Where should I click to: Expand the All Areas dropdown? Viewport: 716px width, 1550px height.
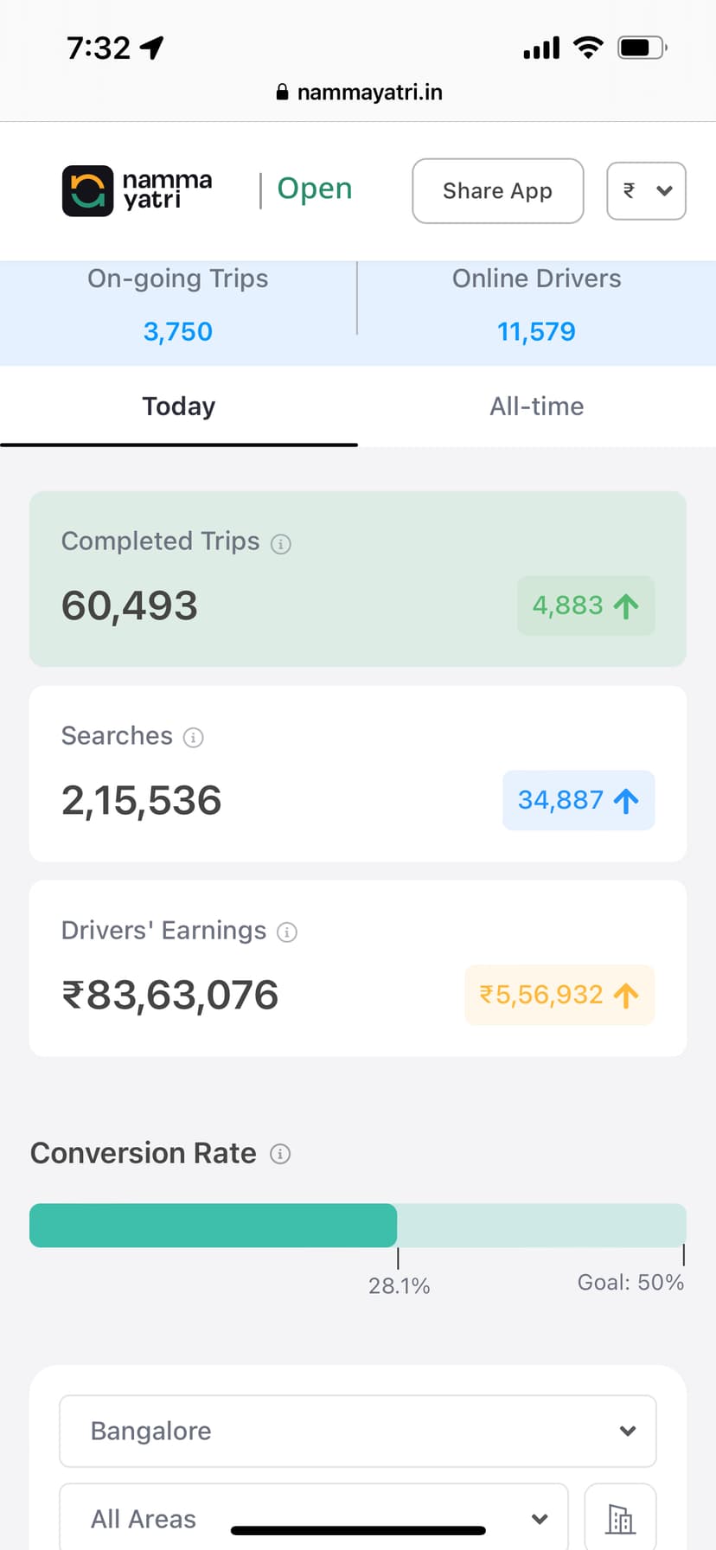click(x=313, y=1519)
